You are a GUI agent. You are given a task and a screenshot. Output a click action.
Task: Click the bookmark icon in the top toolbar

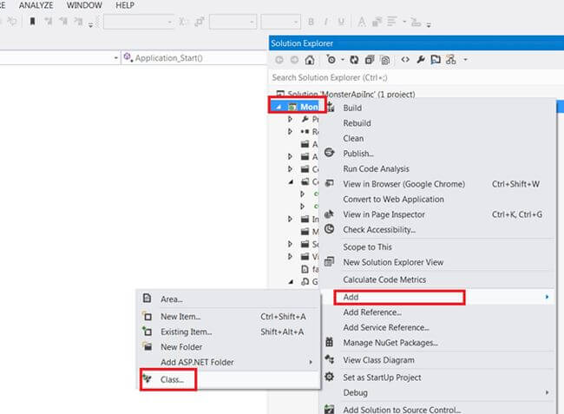click(33, 22)
